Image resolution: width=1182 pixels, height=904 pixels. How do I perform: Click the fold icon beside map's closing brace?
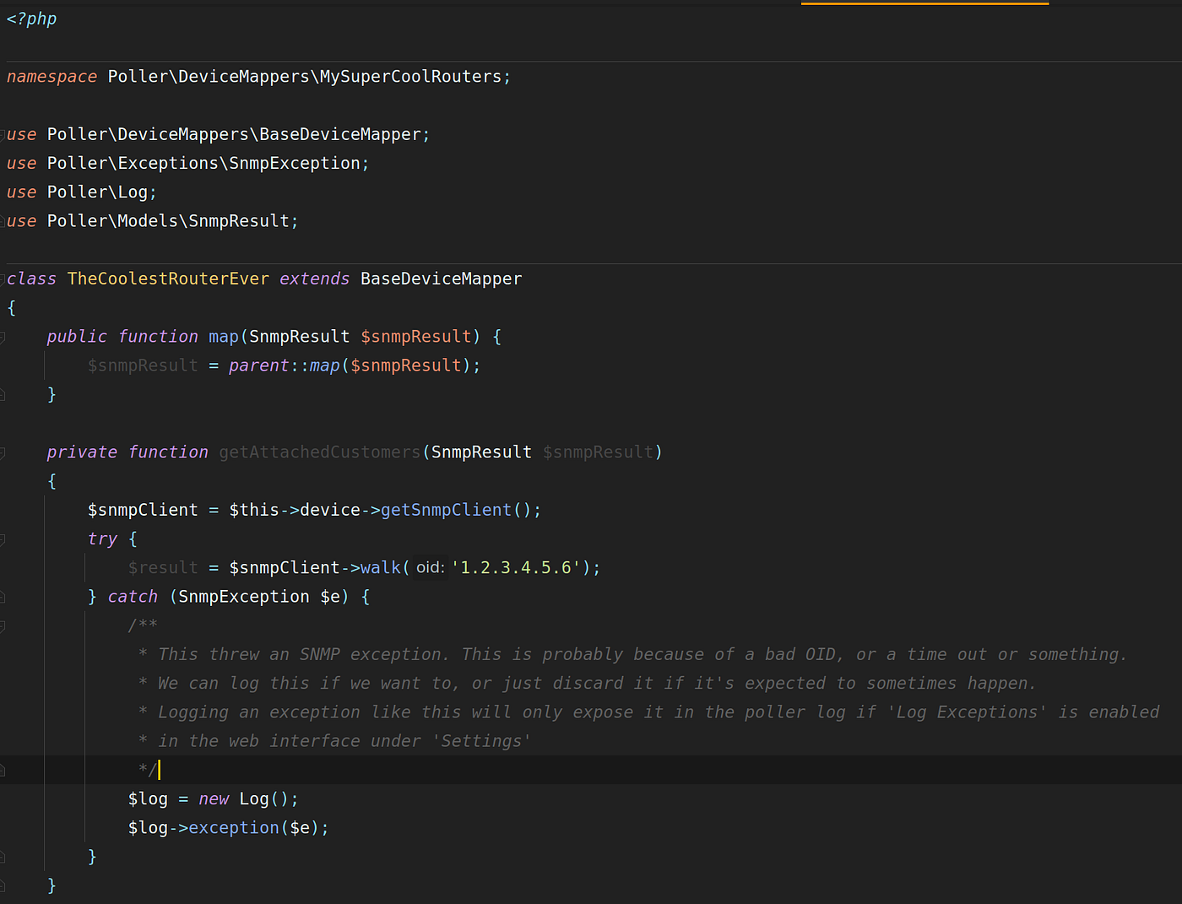(3, 393)
